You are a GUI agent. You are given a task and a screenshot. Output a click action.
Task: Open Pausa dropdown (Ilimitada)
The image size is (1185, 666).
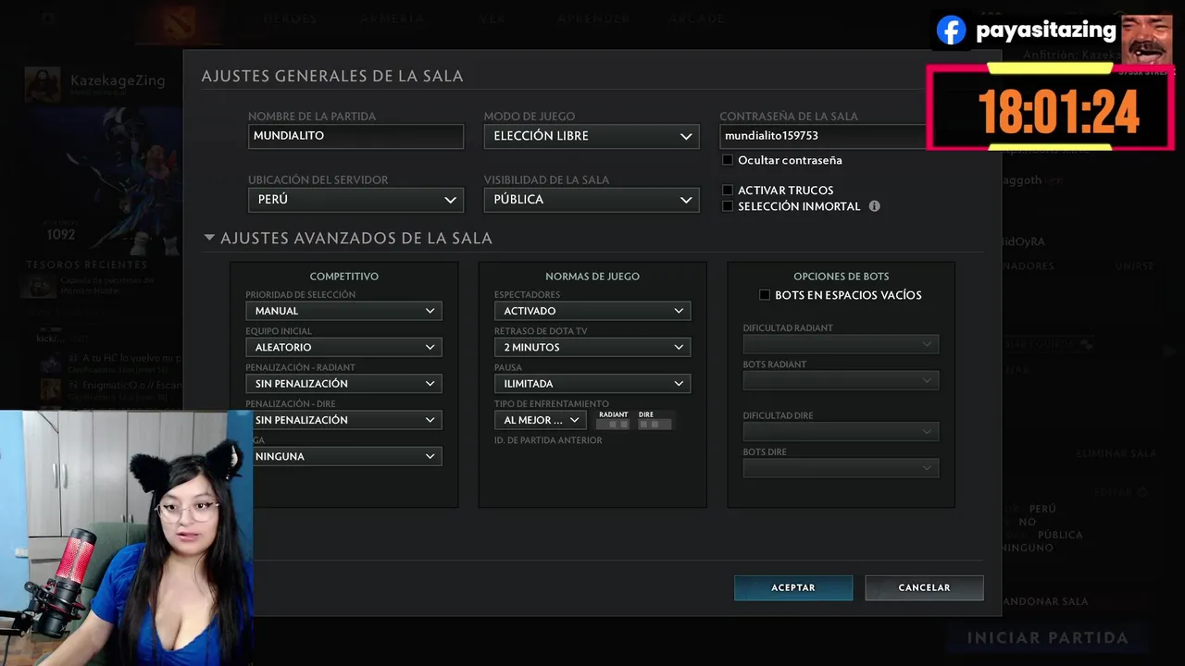(592, 383)
